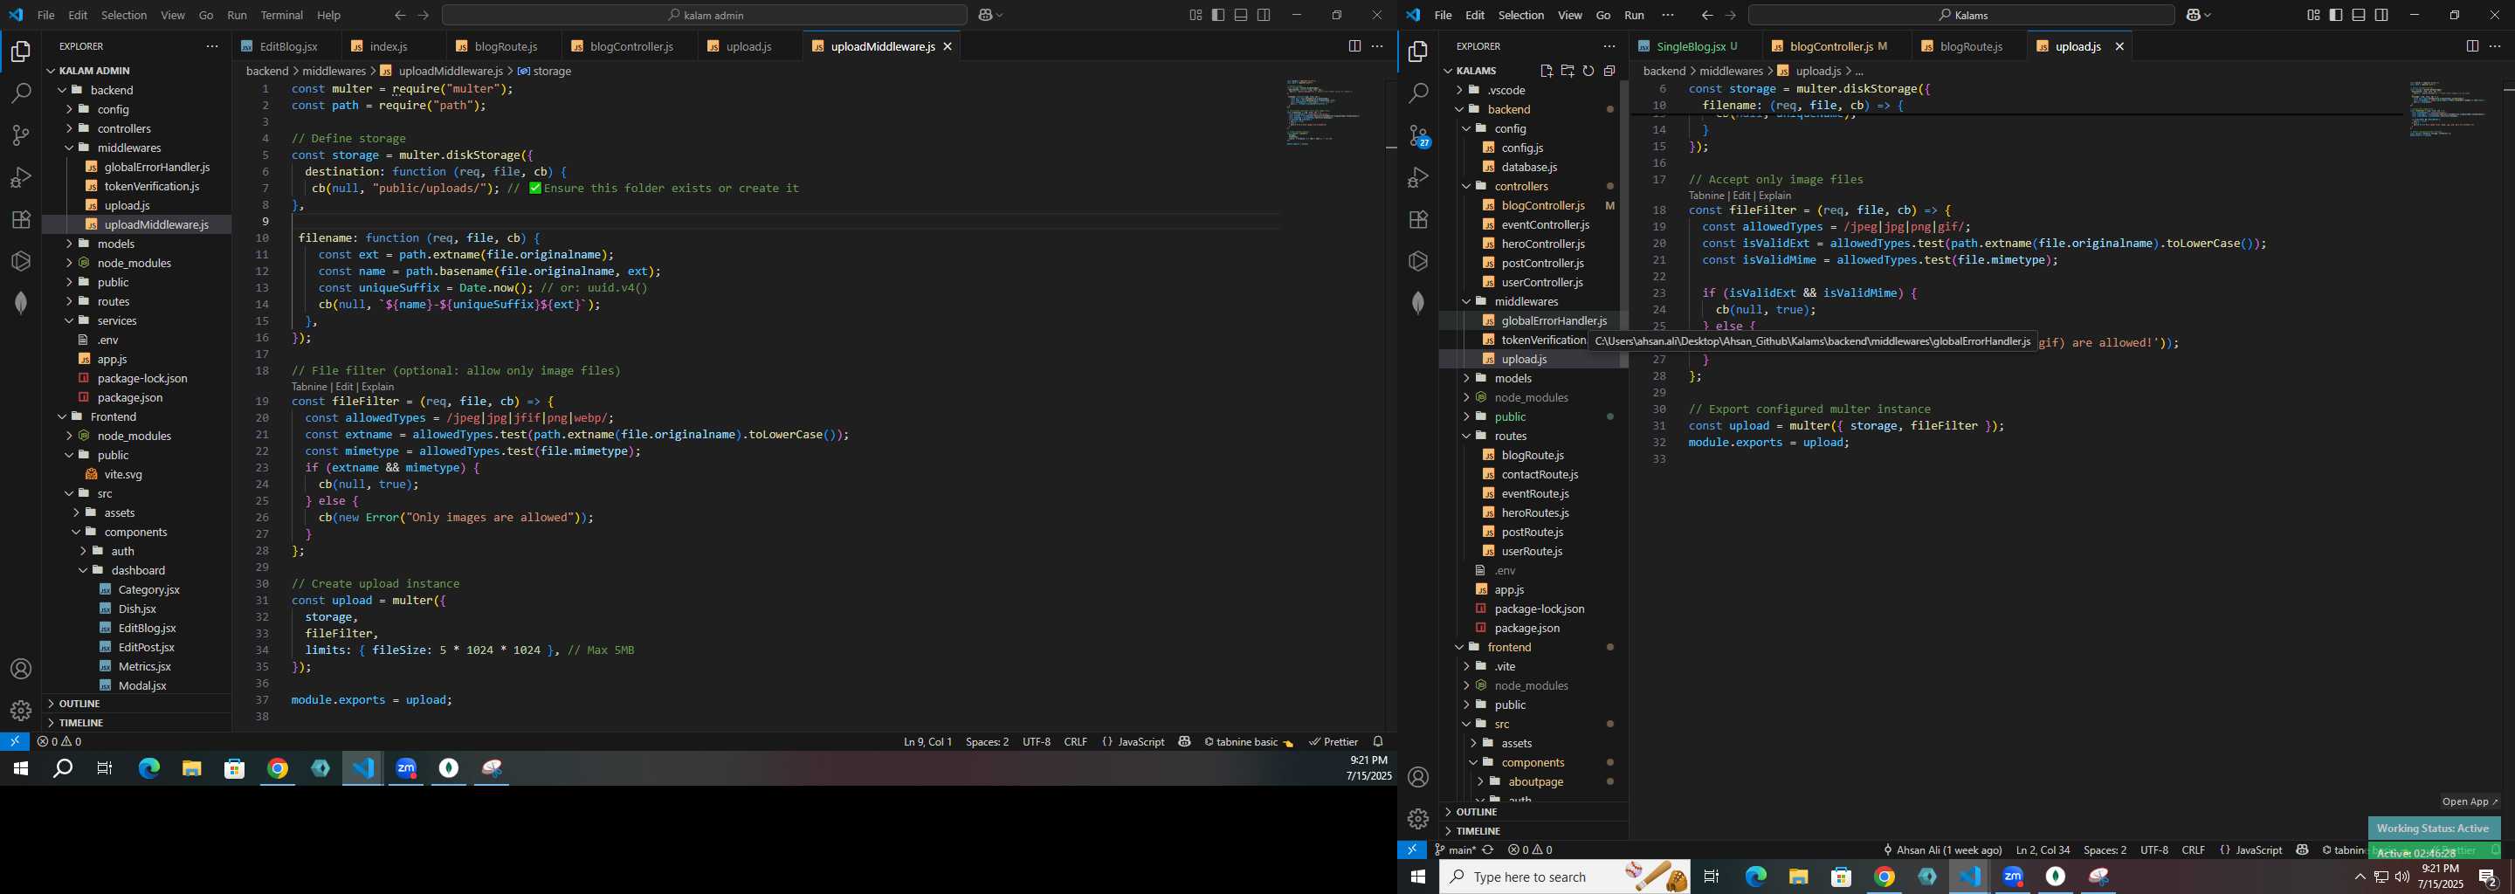Screen dimensions: 2515x894
Task: Click Open App link at right bottom
Action: coord(2470,802)
